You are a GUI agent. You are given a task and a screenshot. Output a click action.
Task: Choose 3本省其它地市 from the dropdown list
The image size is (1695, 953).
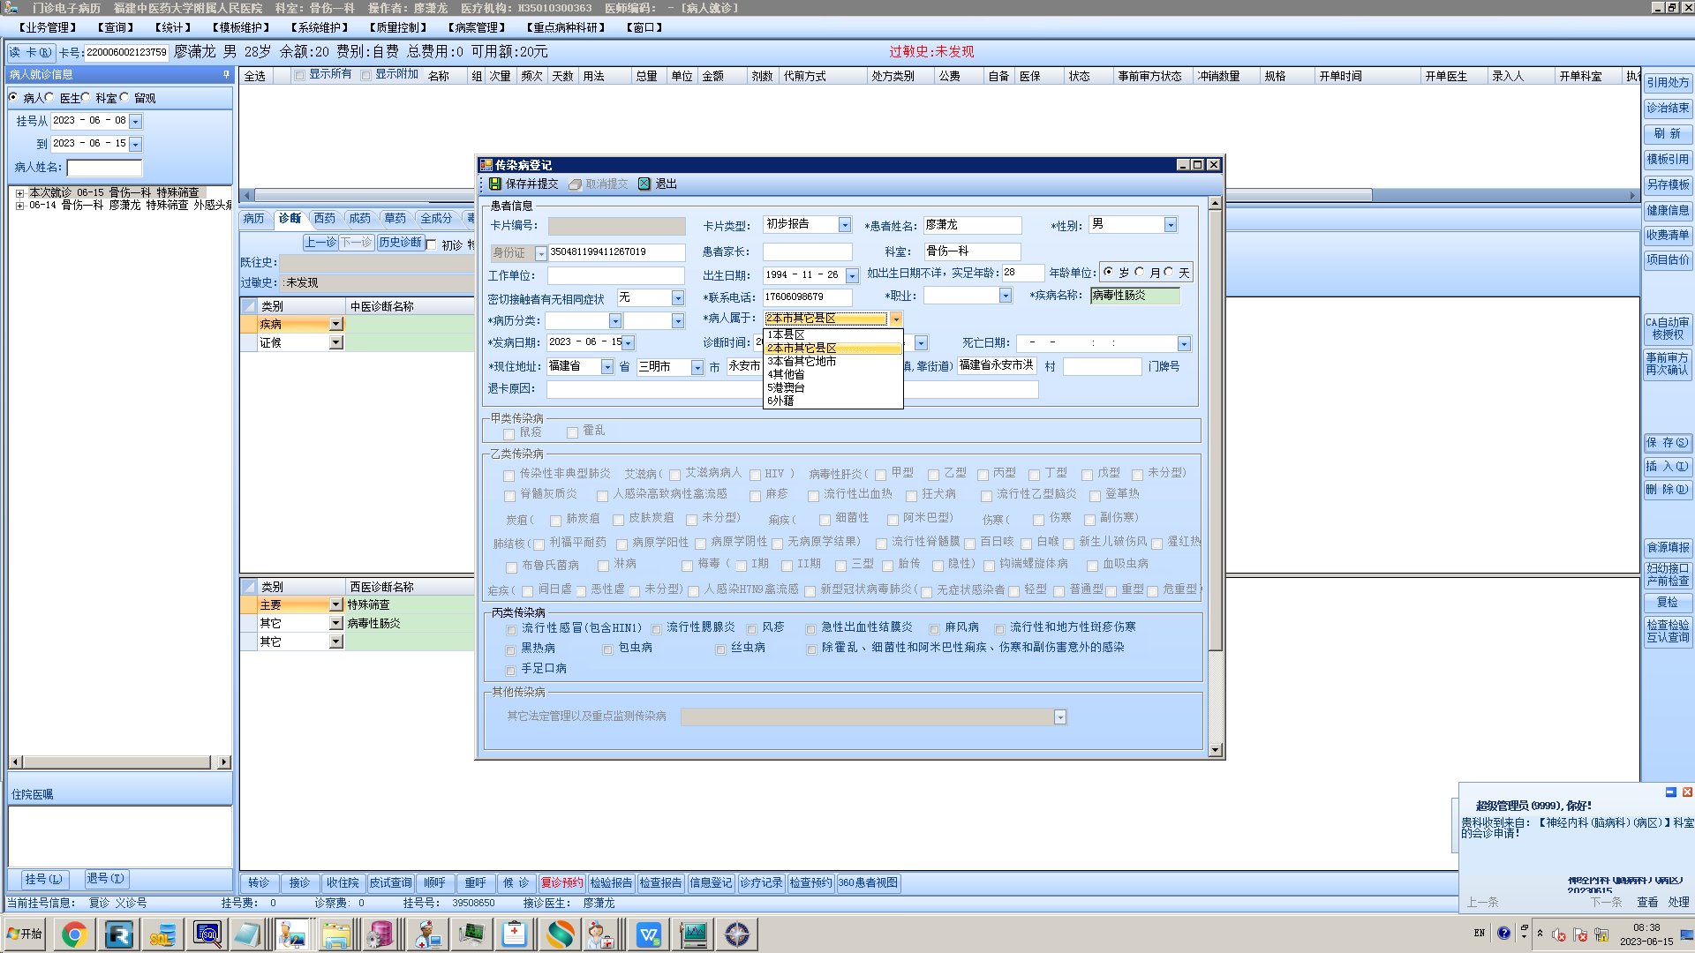(802, 361)
